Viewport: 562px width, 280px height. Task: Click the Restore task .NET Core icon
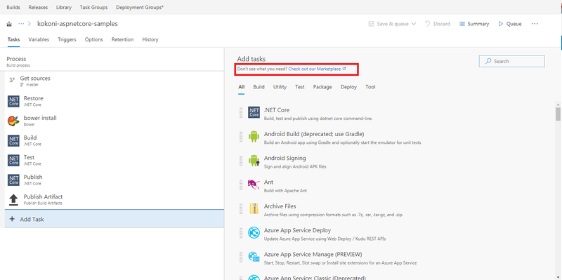click(13, 101)
